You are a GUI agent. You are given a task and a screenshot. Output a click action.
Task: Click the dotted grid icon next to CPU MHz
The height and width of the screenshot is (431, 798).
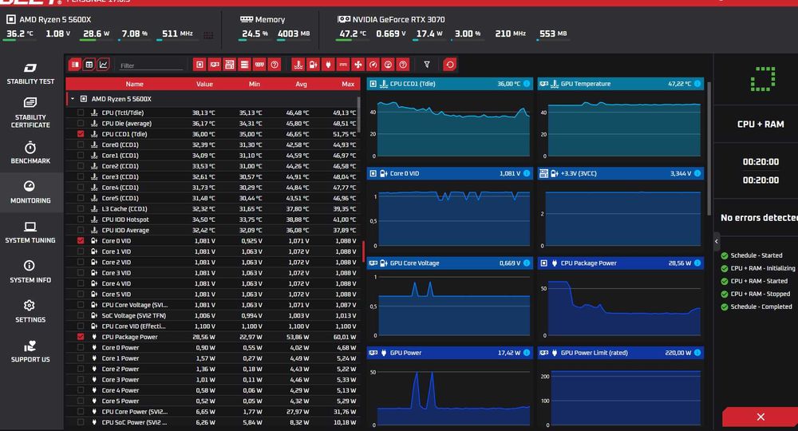tap(208, 35)
